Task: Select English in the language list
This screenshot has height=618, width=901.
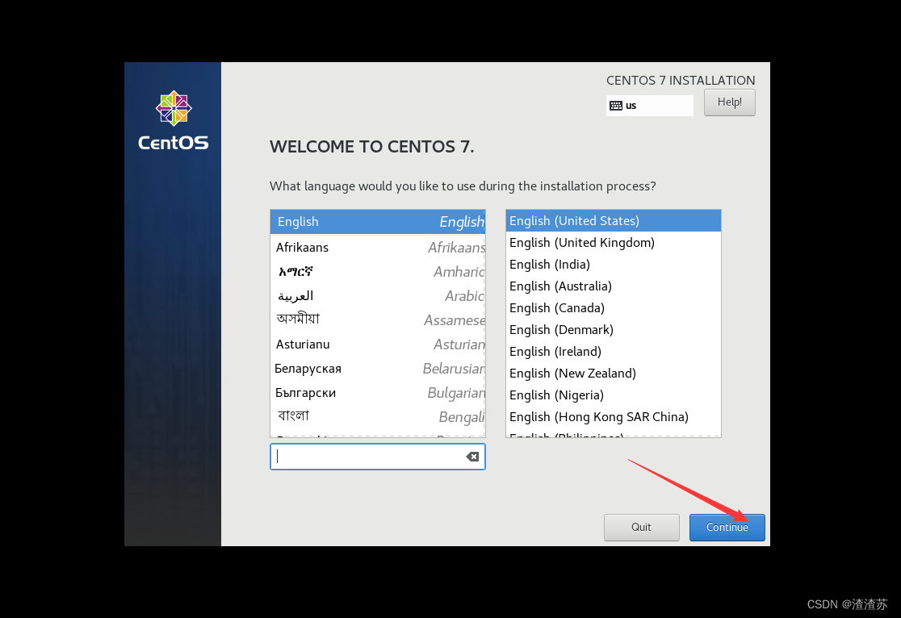Action: point(378,222)
